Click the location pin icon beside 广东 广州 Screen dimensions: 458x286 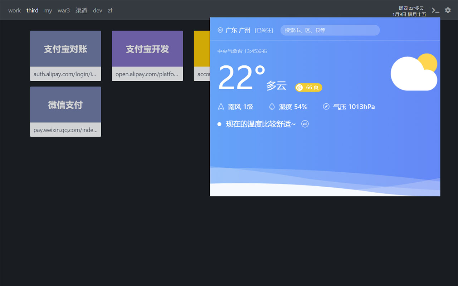pos(220,30)
